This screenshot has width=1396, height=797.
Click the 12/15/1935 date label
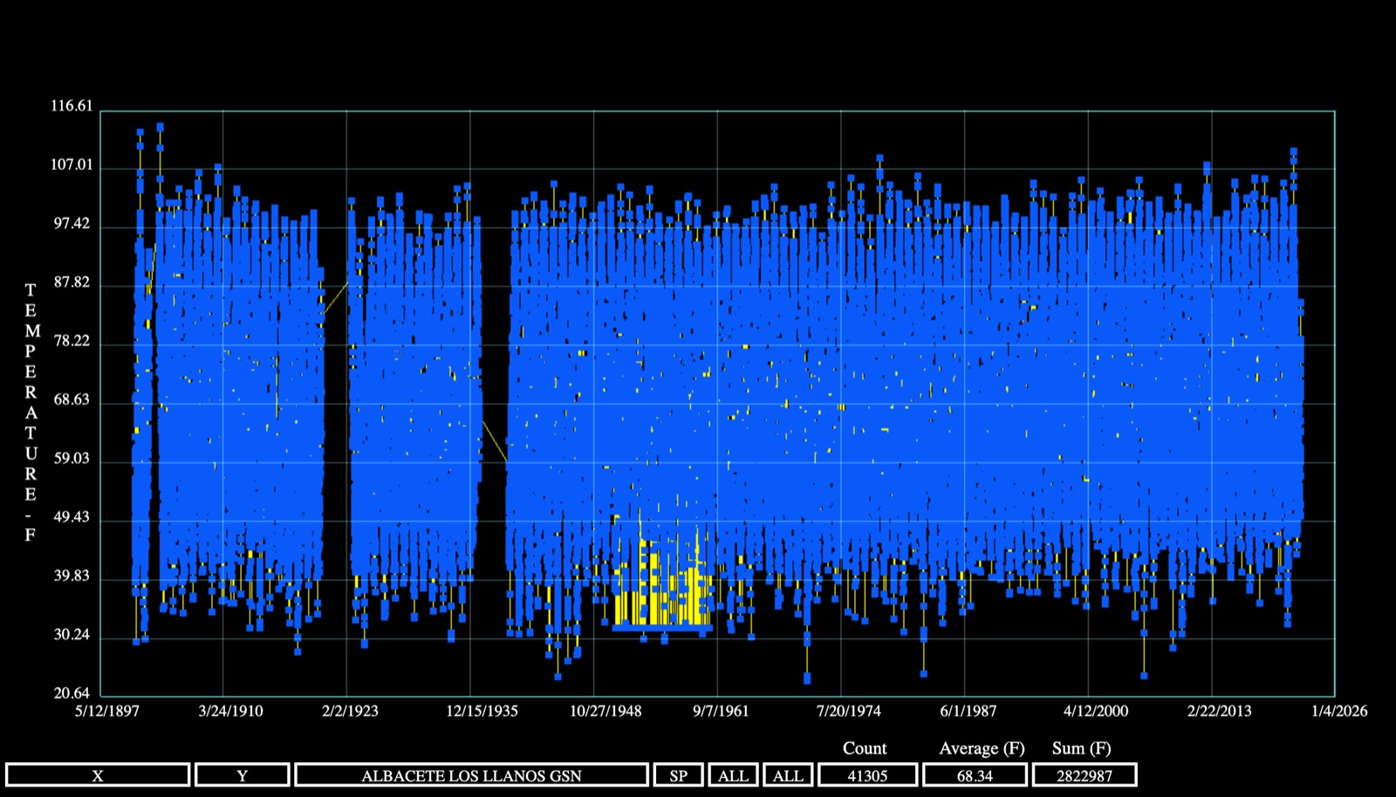(482, 711)
